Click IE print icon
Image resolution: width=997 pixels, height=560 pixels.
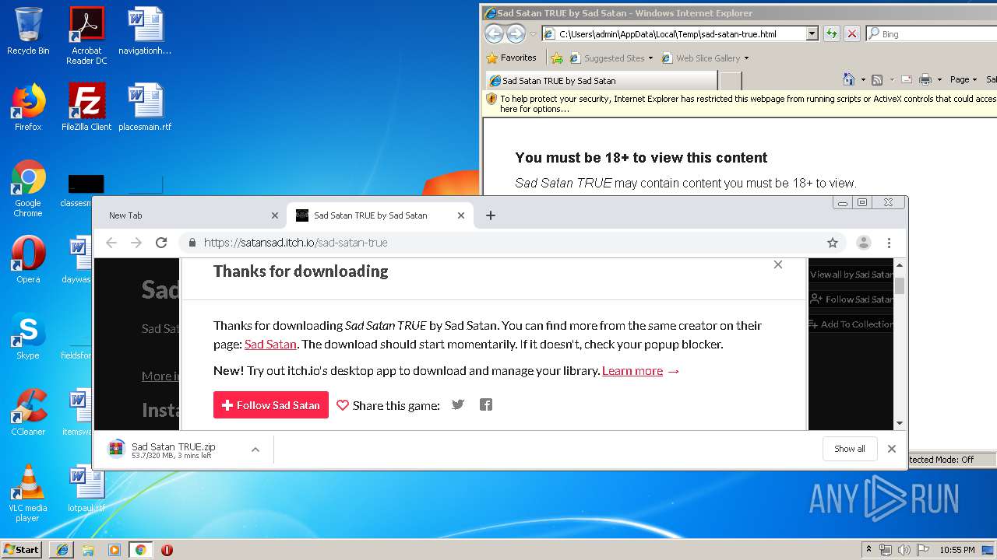click(925, 79)
